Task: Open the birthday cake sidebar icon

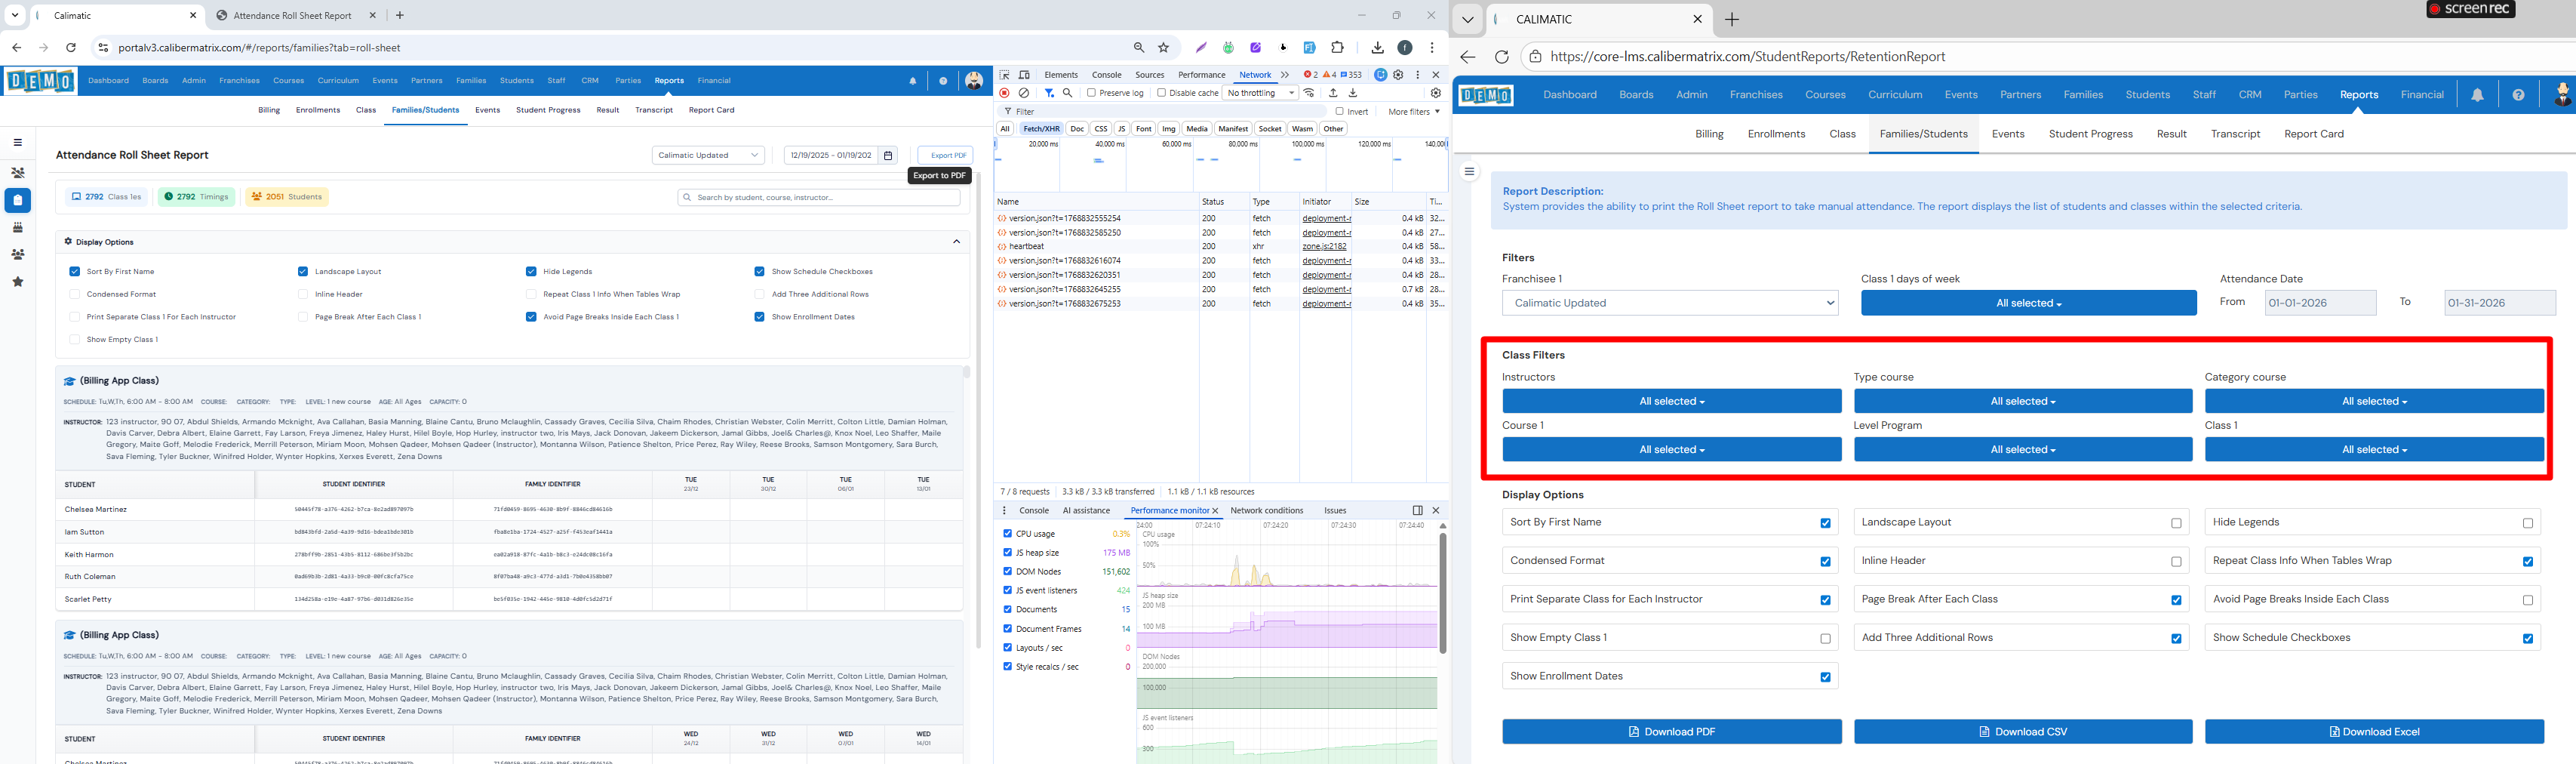Action: point(17,227)
